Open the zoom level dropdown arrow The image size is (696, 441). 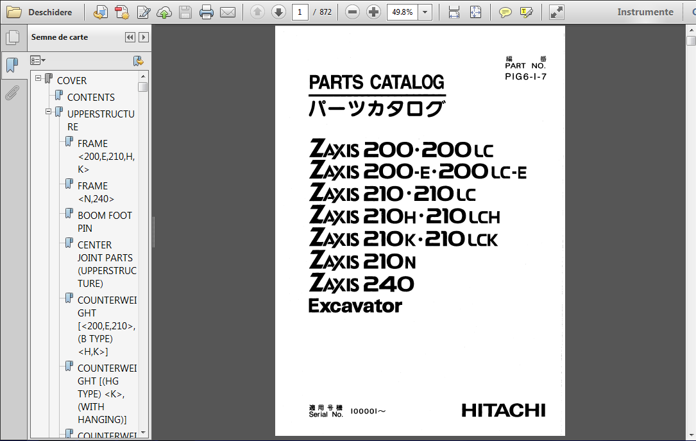(425, 12)
